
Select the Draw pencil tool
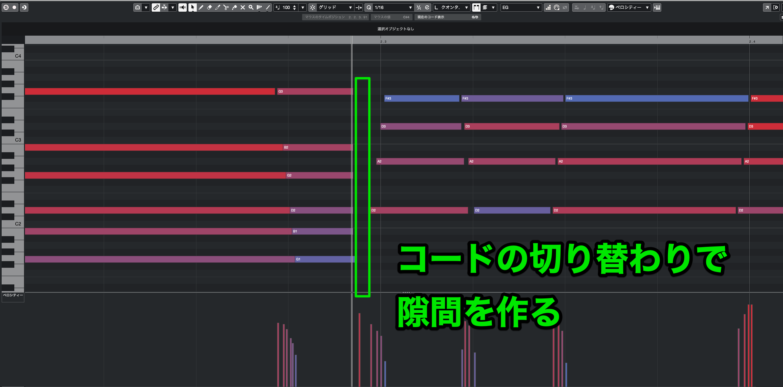coord(201,7)
